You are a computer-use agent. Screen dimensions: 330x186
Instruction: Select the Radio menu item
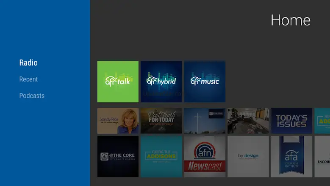[x=28, y=62]
